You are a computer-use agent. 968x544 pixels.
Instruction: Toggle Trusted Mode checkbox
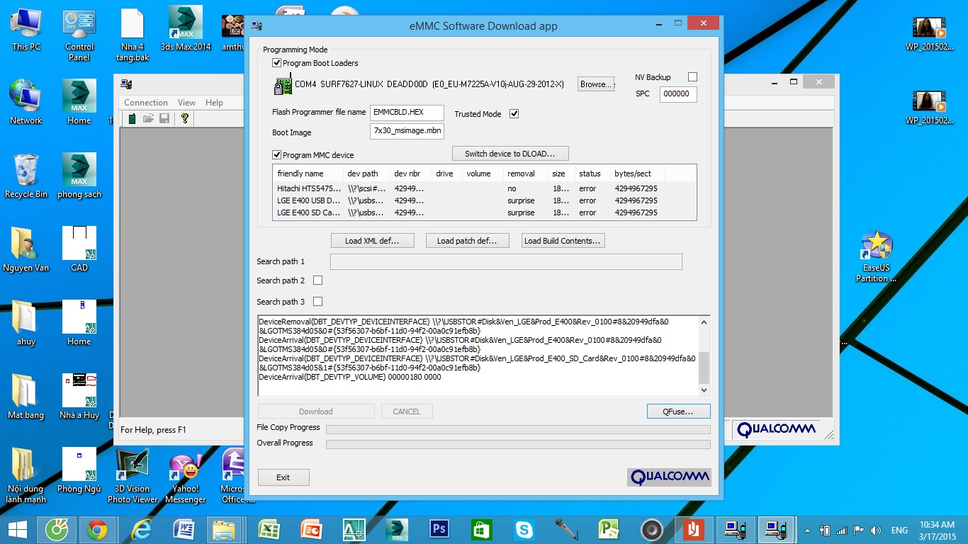click(514, 113)
